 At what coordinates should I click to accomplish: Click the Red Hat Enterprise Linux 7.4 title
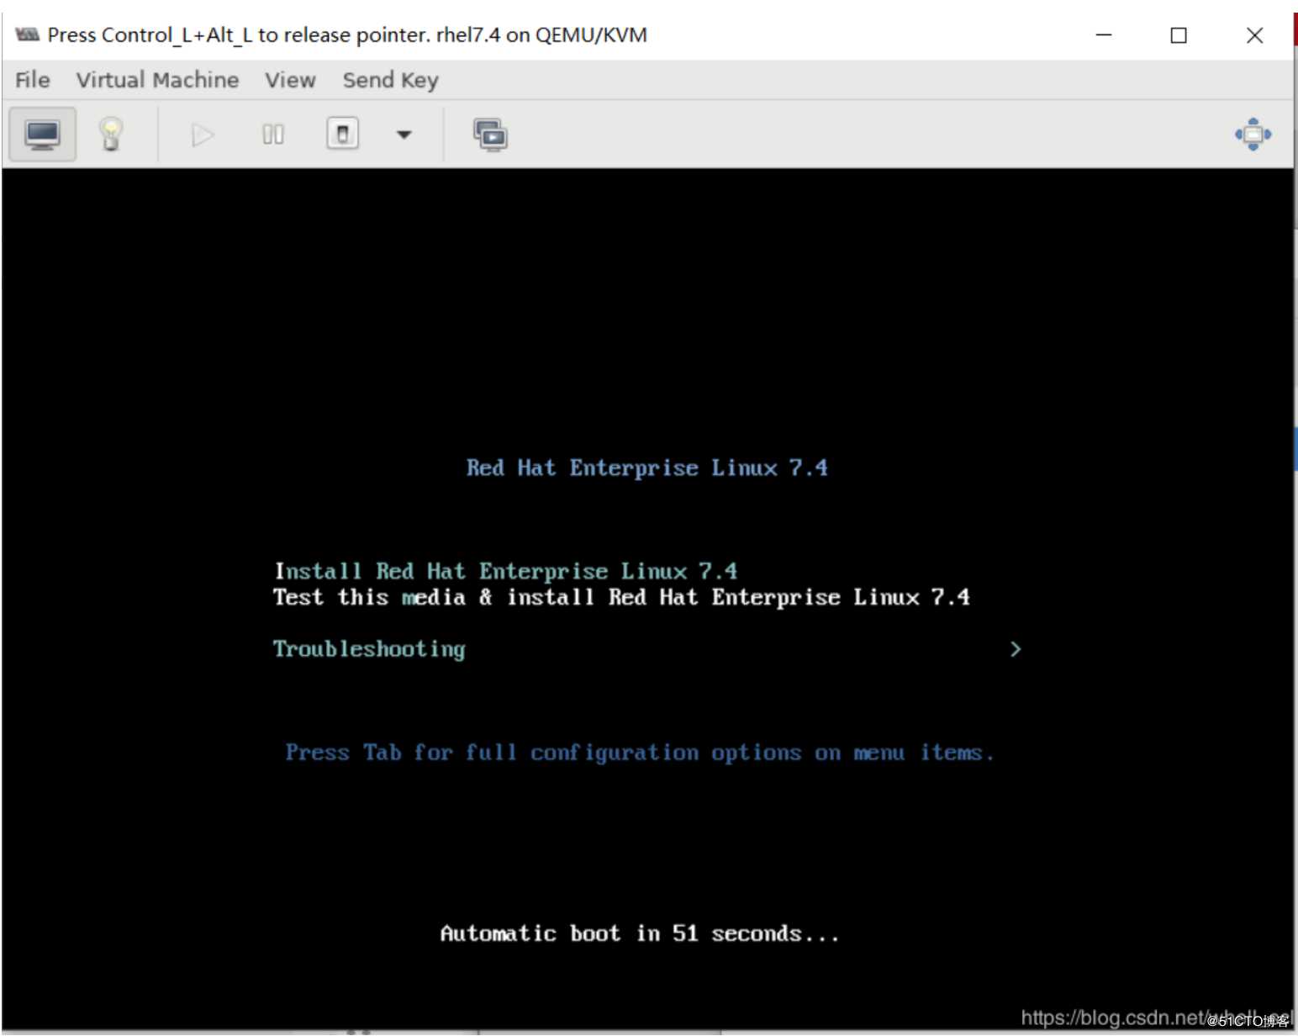(647, 468)
